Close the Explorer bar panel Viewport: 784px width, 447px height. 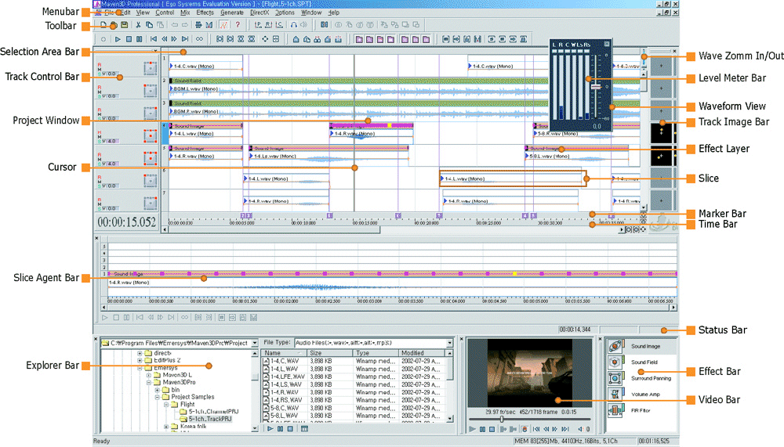coord(96,339)
